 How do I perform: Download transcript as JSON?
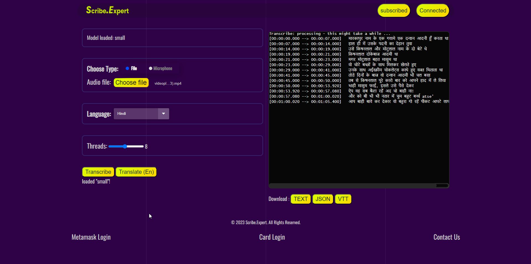click(323, 199)
